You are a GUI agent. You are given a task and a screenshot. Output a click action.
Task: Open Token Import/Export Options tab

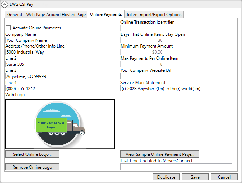154,15
